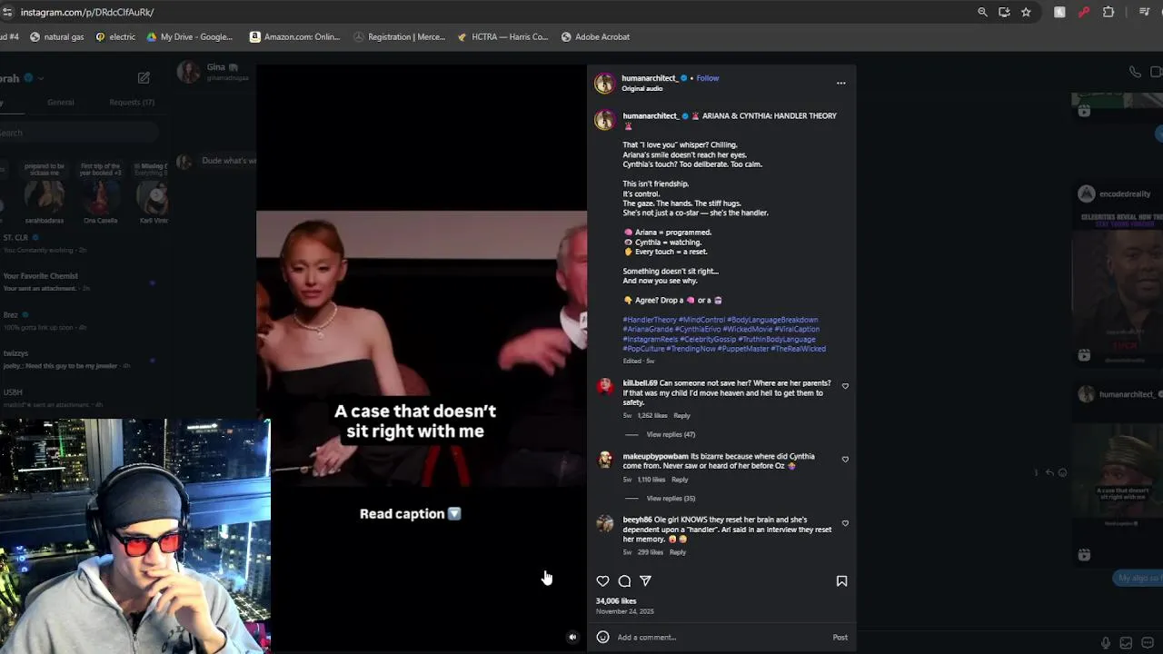Switch to the Requests (17) tab
This screenshot has width=1163, height=654.
[132, 103]
